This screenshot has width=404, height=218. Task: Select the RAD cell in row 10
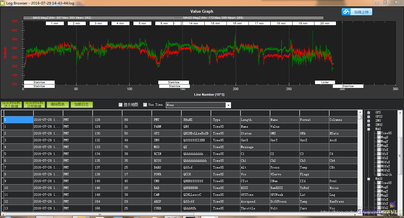(166, 188)
